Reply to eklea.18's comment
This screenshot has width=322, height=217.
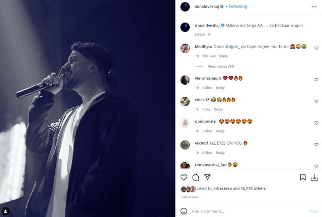point(218,109)
